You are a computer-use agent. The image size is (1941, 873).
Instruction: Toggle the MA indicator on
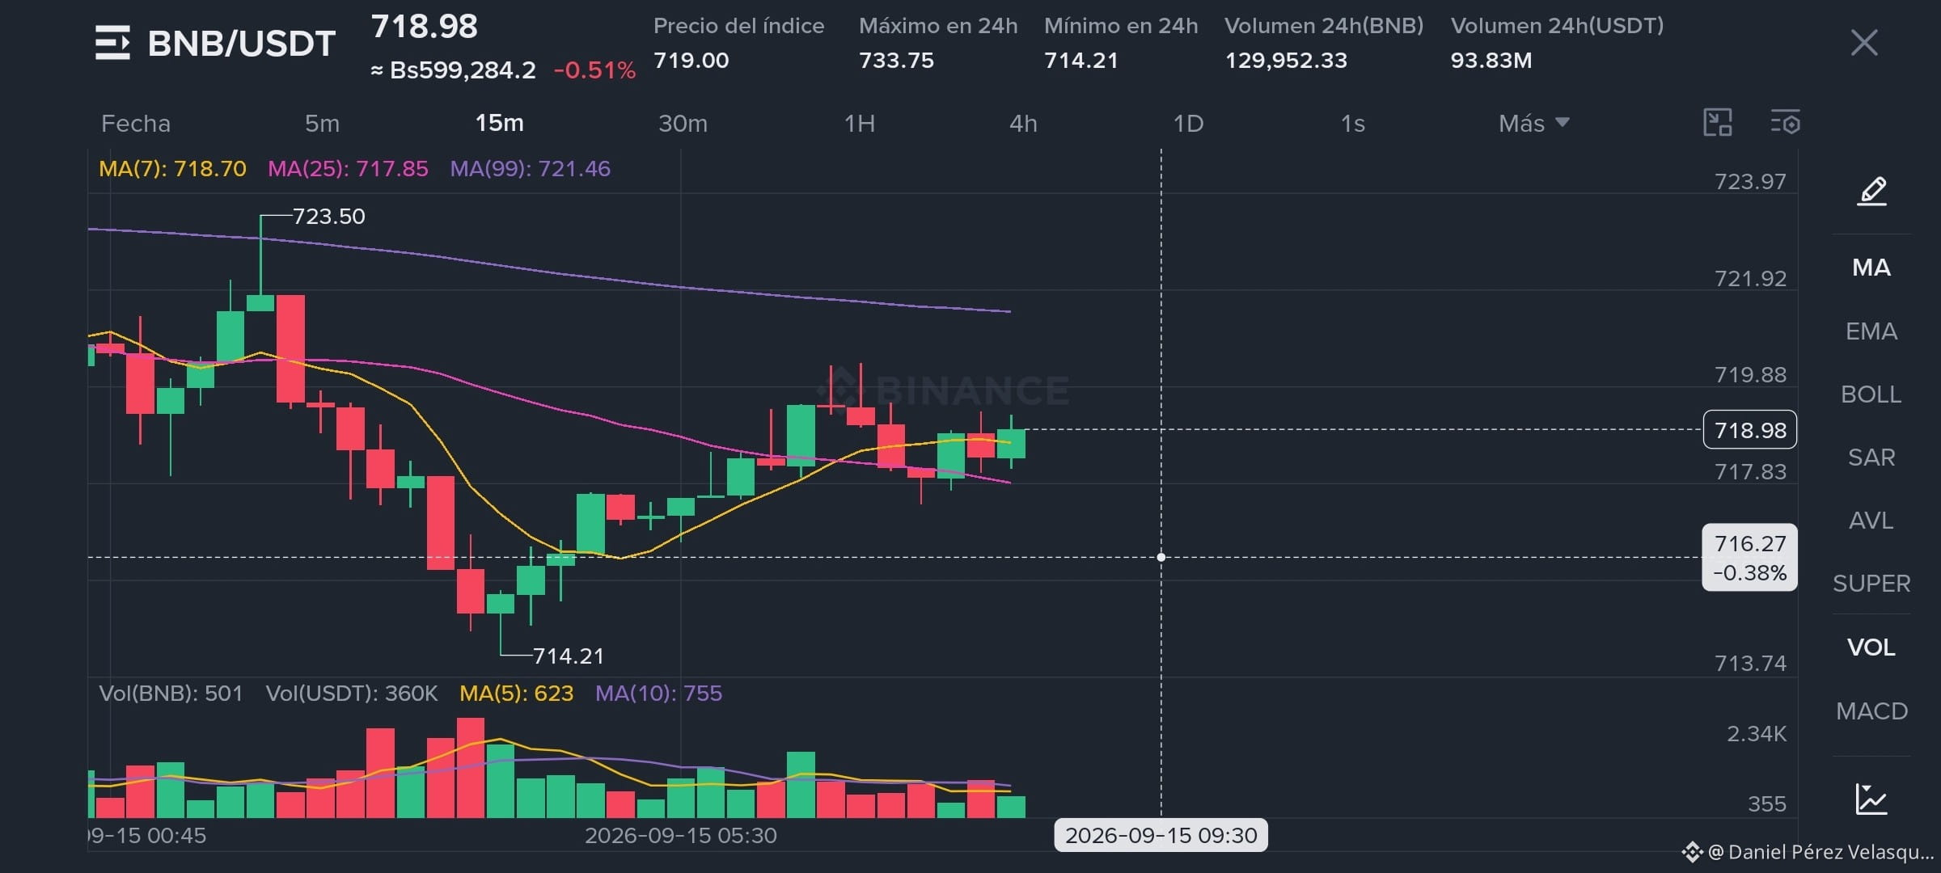1871,268
